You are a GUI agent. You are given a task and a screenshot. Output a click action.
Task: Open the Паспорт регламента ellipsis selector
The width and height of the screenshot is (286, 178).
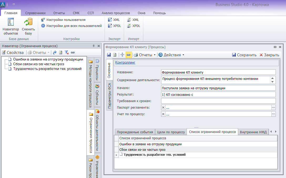273,107
